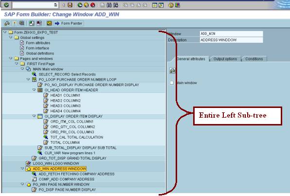Click the Find binoculars icon
This screenshot has width=290, height=196.
109,5
